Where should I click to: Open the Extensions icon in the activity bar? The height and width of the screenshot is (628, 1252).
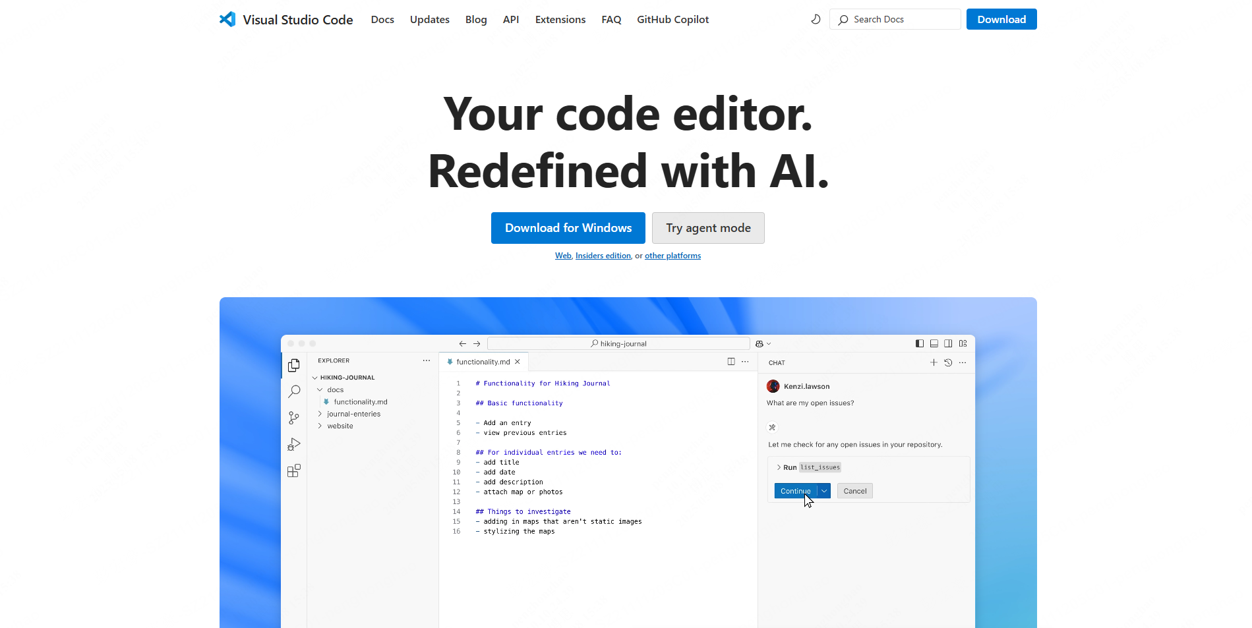click(x=294, y=471)
